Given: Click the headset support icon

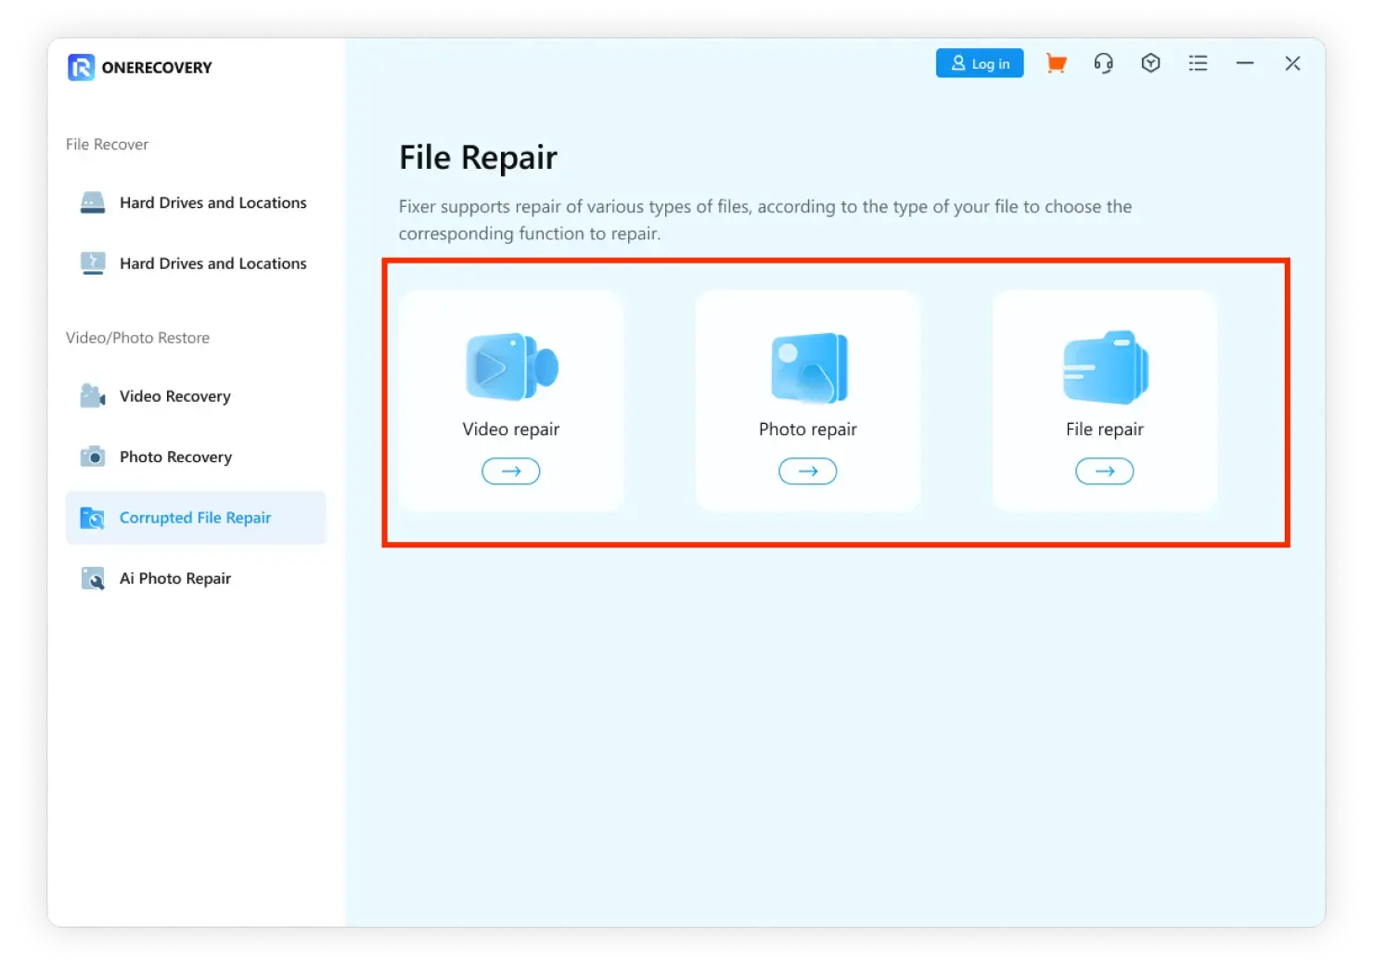Looking at the screenshot, I should (1103, 63).
